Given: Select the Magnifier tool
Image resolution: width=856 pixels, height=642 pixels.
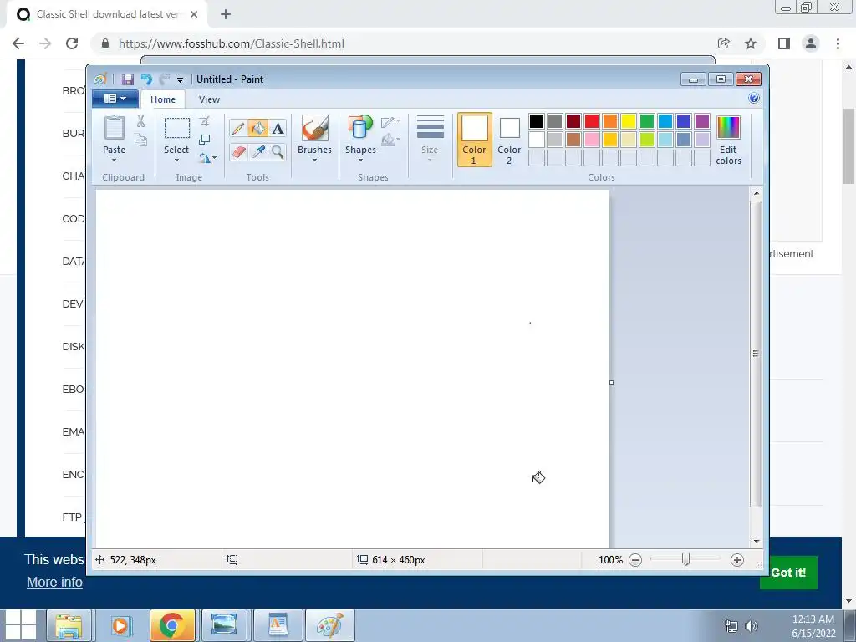Looking at the screenshot, I should tap(278, 152).
